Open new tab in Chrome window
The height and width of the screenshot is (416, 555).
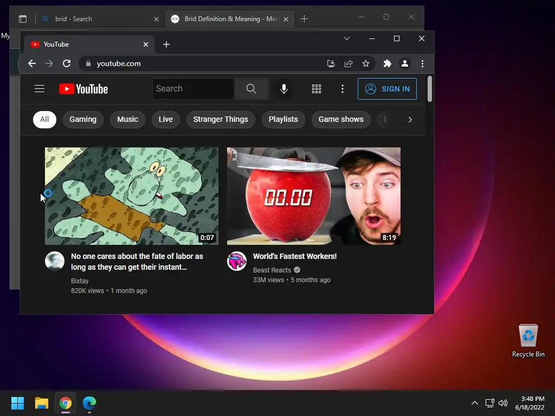[x=166, y=44]
